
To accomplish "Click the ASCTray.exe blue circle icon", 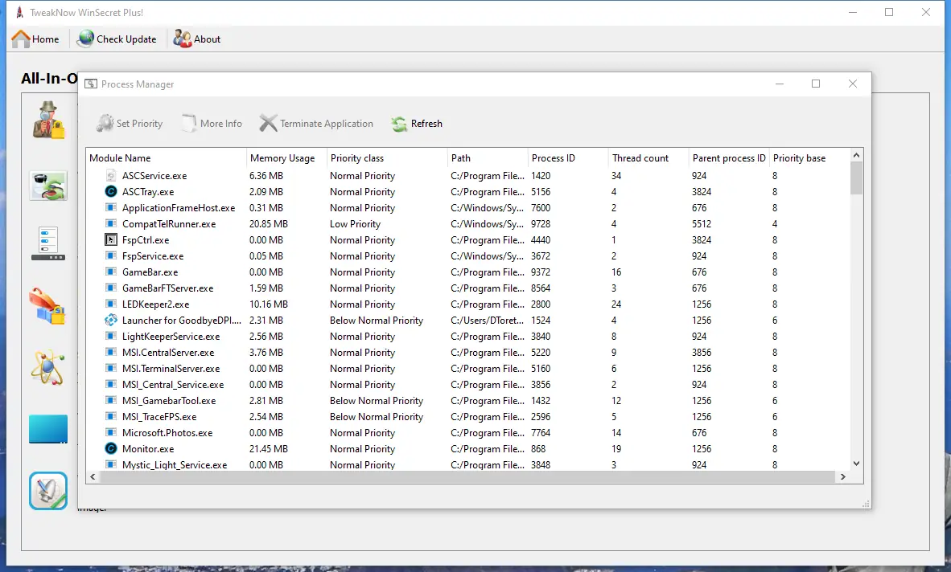I will pyautogui.click(x=111, y=192).
